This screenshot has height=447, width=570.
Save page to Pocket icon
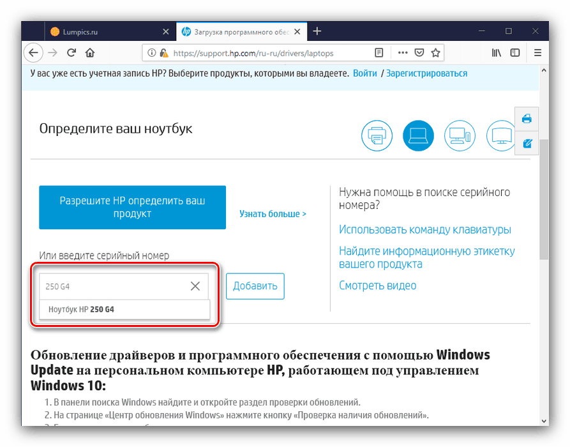tap(419, 53)
